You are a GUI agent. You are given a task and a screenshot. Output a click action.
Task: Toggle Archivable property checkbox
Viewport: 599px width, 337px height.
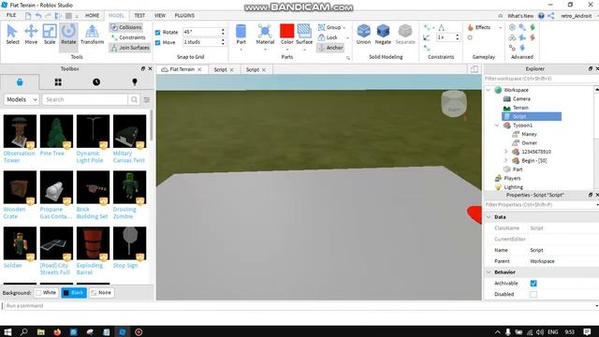point(533,283)
